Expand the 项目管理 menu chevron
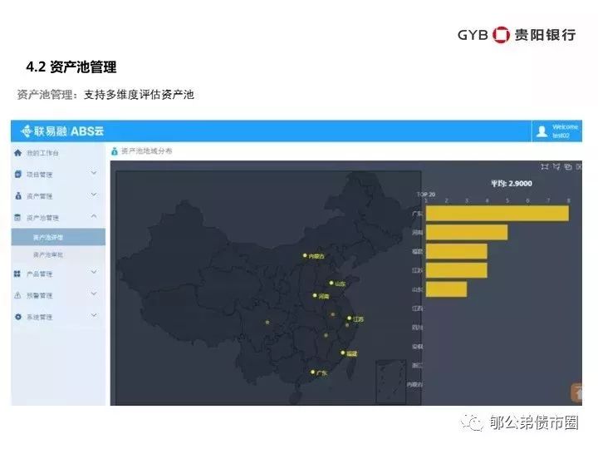Viewport: 598px width, 449px height. point(94,174)
